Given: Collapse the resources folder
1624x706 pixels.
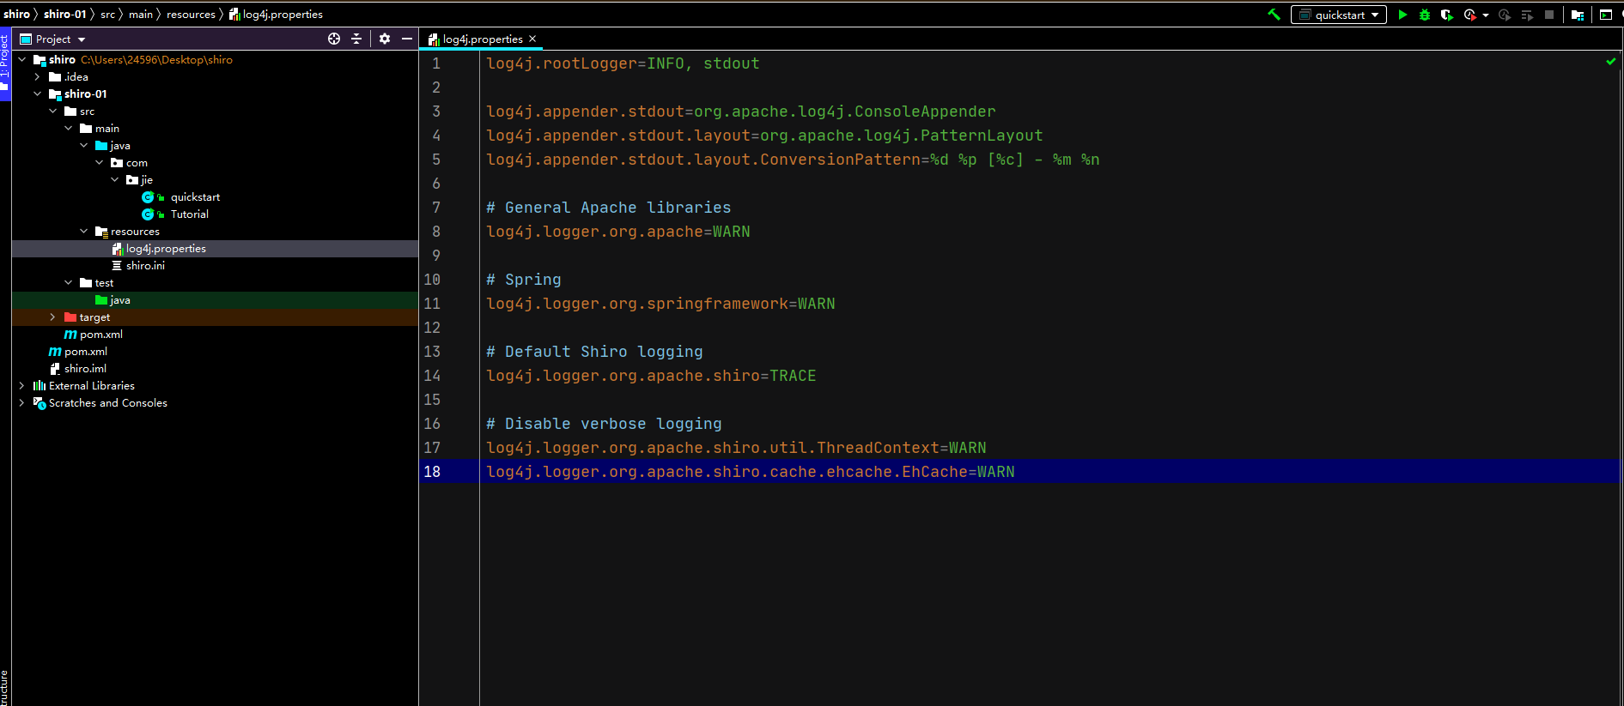Looking at the screenshot, I should [83, 232].
